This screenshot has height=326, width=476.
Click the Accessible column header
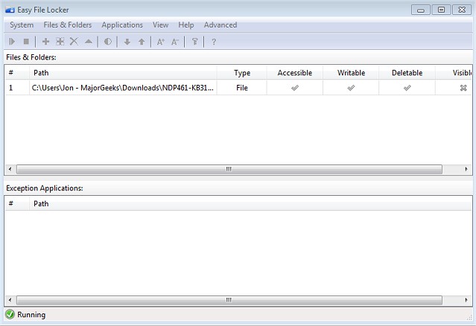295,73
